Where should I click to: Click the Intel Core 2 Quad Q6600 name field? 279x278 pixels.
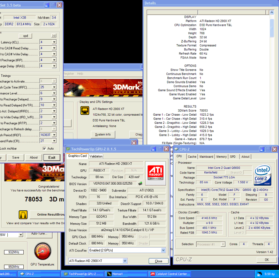(x=224, y=168)
